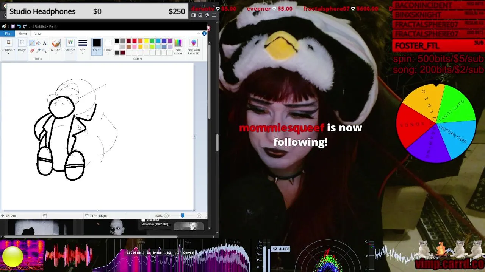Pick the yellow color swatch
This screenshot has width=485, height=272.
pyautogui.click(x=146, y=41)
